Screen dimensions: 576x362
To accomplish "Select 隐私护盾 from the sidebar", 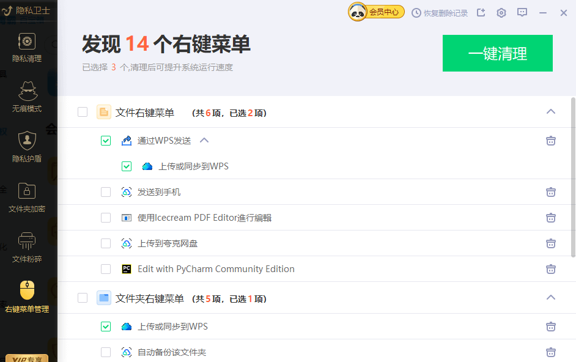I will [x=27, y=147].
